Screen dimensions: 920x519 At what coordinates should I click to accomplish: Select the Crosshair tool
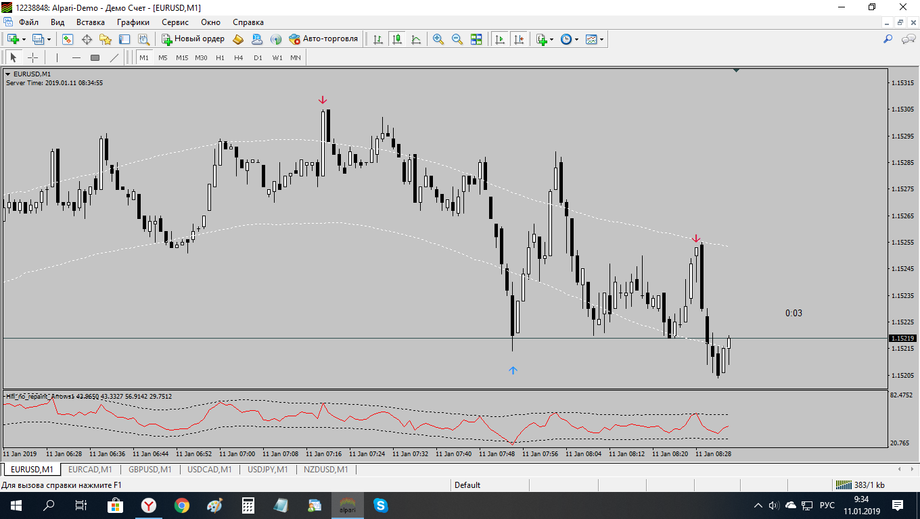(x=32, y=57)
